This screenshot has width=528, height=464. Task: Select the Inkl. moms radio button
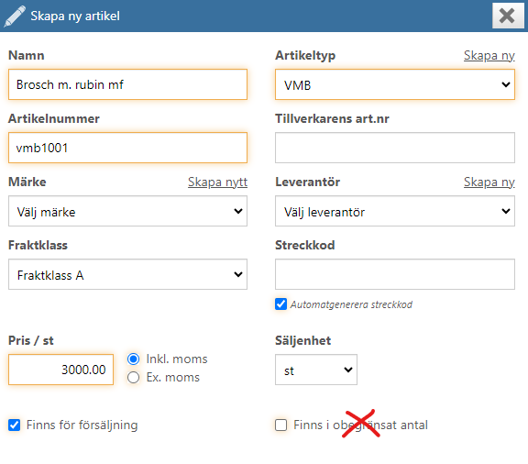(133, 359)
